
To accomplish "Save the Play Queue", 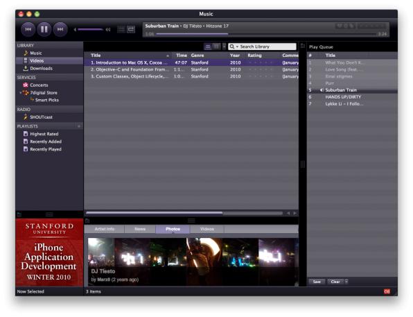I will pyautogui.click(x=317, y=282).
